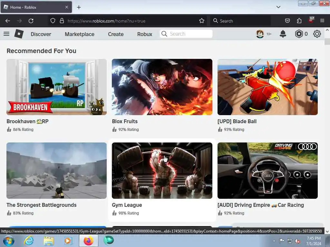Viewport: 330px width, 247px height.
Task: Click The Strongest Battlegrounds title
Action: coord(42,205)
